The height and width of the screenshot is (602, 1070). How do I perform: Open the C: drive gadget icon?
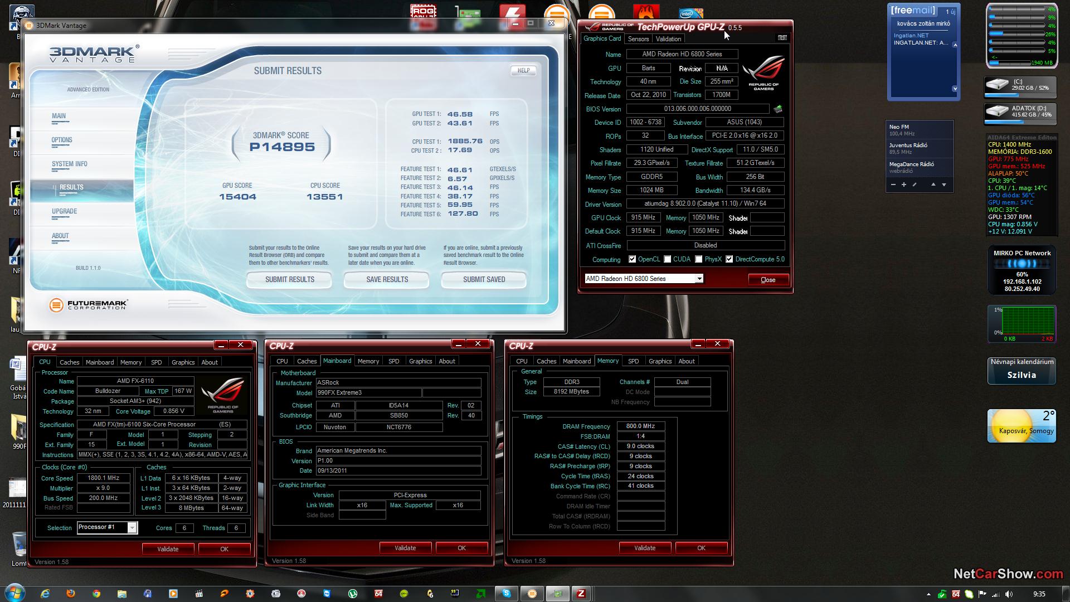point(997,85)
